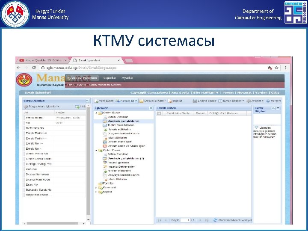Click Sorgu Alanları vertical scrollbar
308x231 pixels.
[x=88, y=161]
